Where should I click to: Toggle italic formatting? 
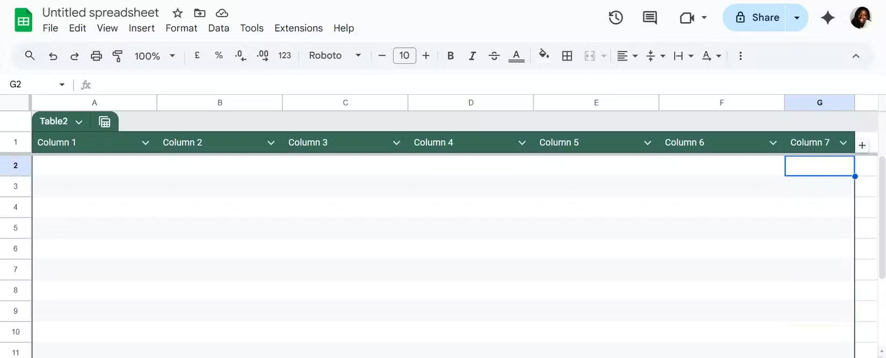472,56
